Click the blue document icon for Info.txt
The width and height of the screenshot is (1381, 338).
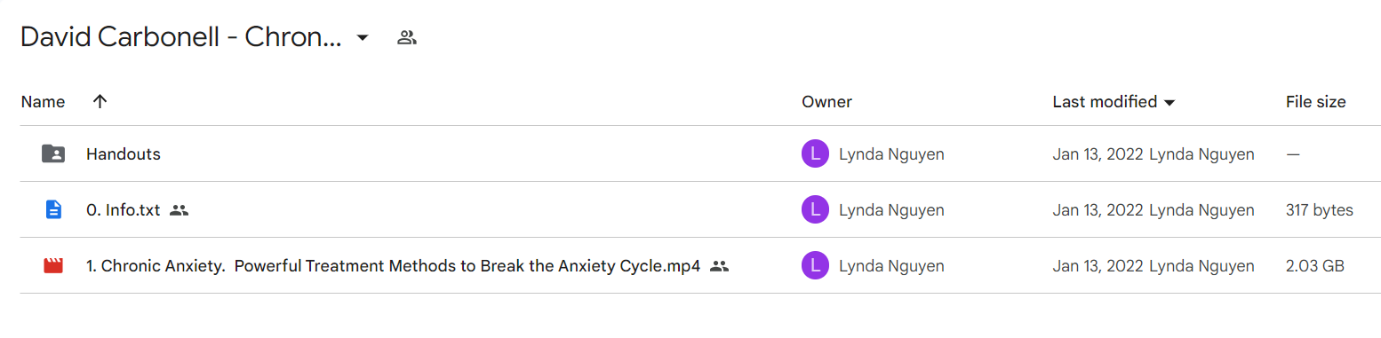(53, 209)
